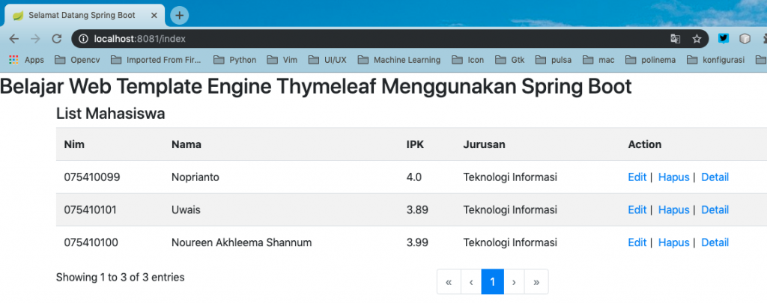767x303 pixels.
Task: Click Nim cell 075410100
Action: (91, 243)
